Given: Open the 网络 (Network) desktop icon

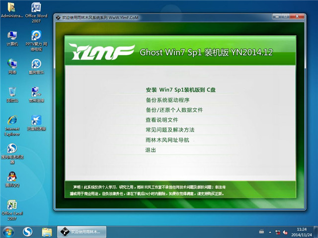Looking at the screenshot, I should (12, 64).
